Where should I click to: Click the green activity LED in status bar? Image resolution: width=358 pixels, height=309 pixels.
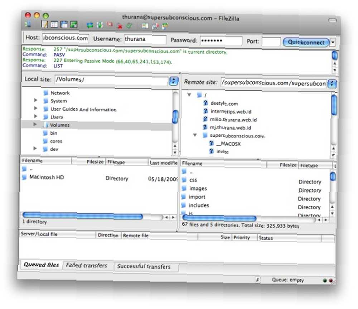click(x=325, y=280)
